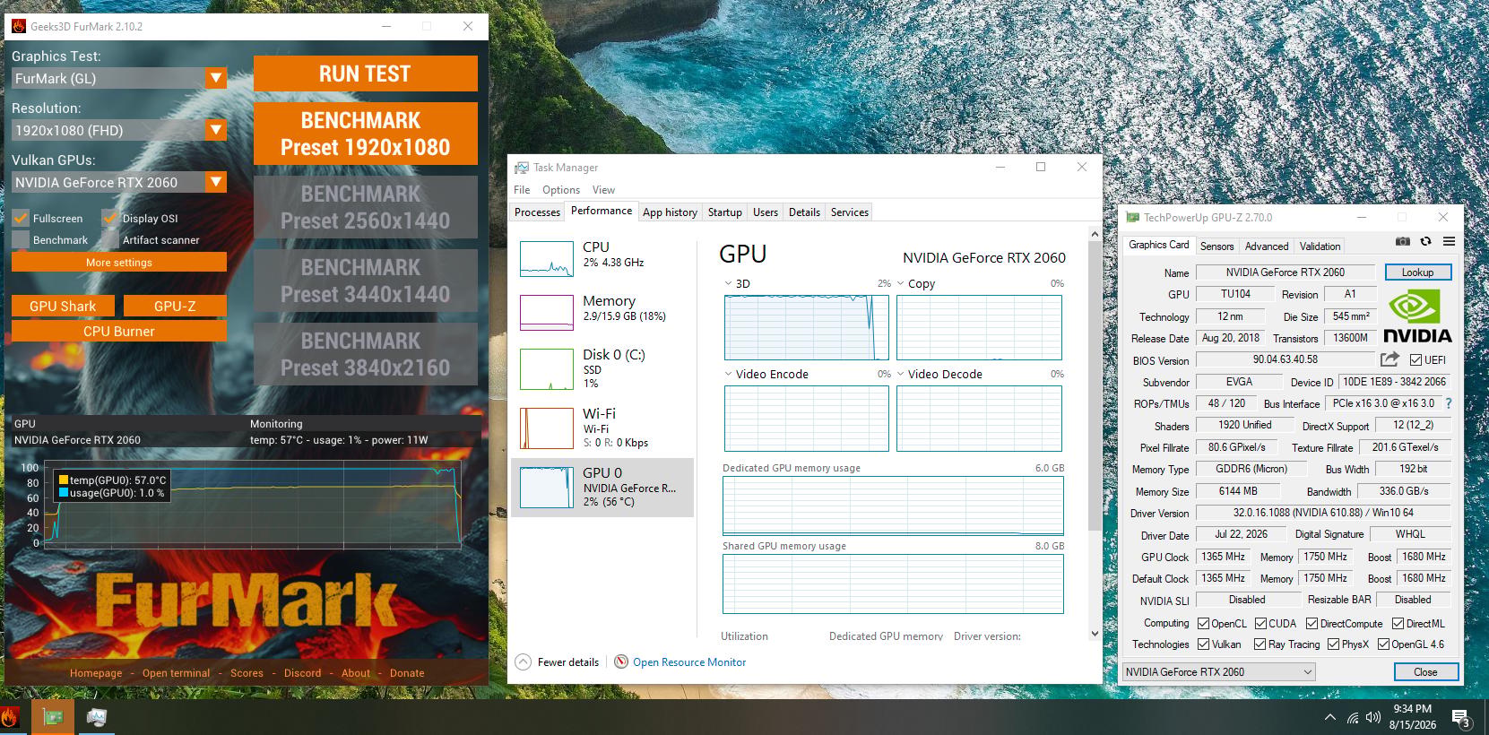Click the Task Manager title bar icon
The width and height of the screenshot is (1489, 735).
(522, 168)
